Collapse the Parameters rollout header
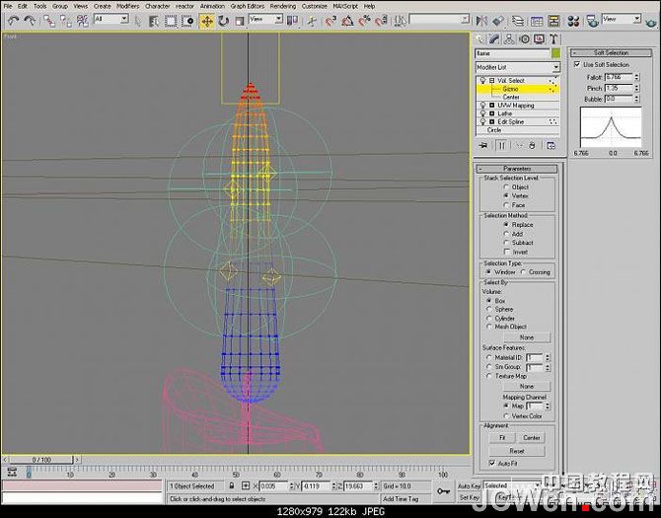 [517, 168]
